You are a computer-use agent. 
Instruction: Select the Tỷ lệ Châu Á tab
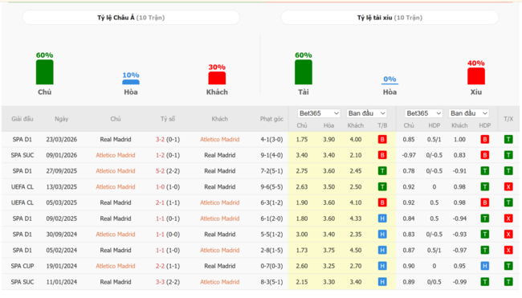pyautogui.click(x=131, y=18)
